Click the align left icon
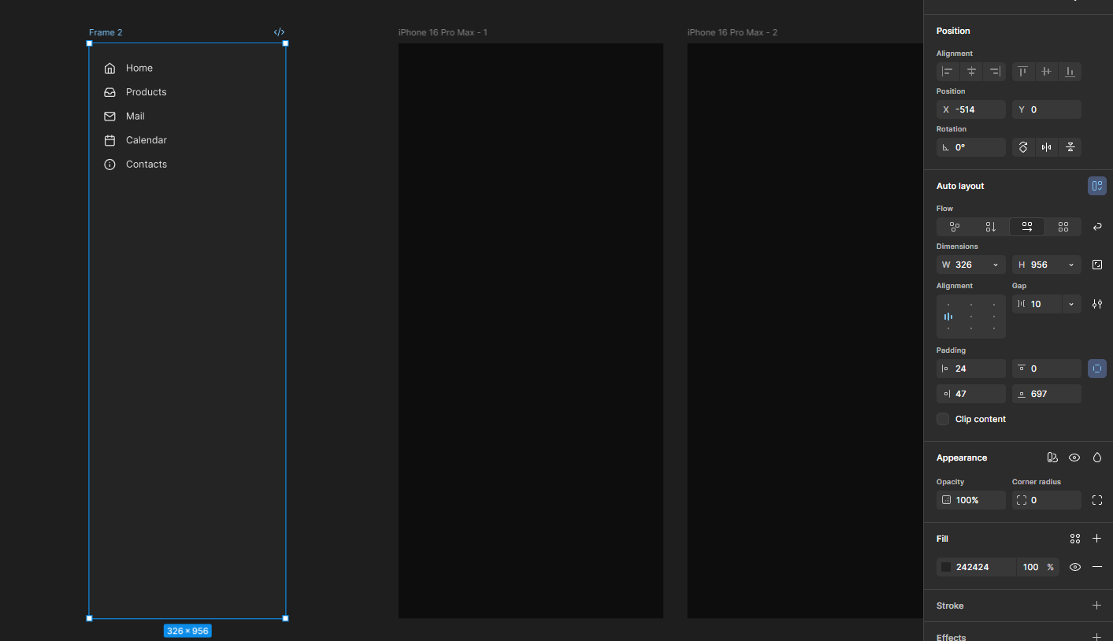The width and height of the screenshot is (1113, 641). (948, 72)
